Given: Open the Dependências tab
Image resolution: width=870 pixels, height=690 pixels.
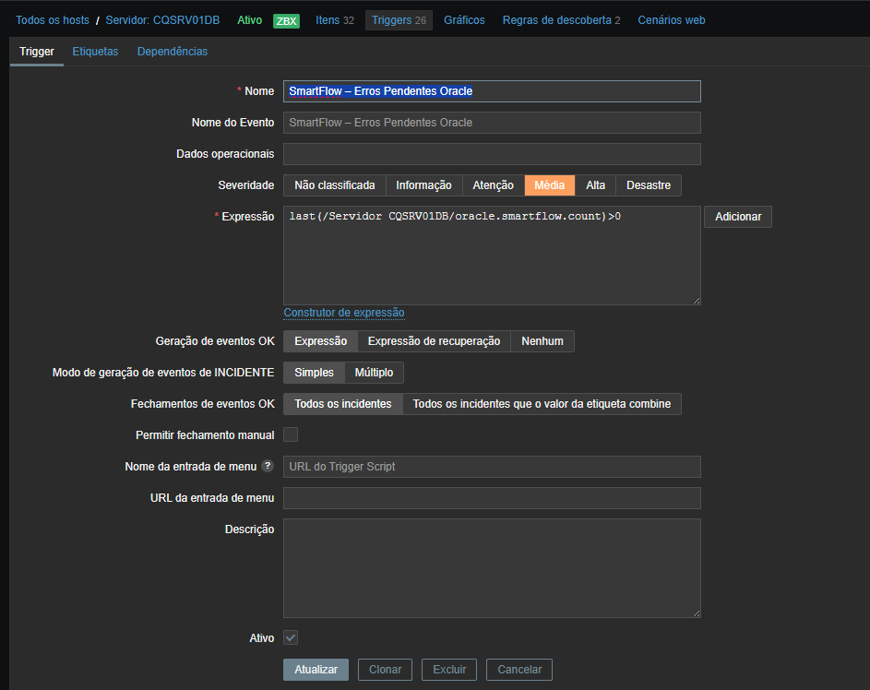Looking at the screenshot, I should (173, 52).
